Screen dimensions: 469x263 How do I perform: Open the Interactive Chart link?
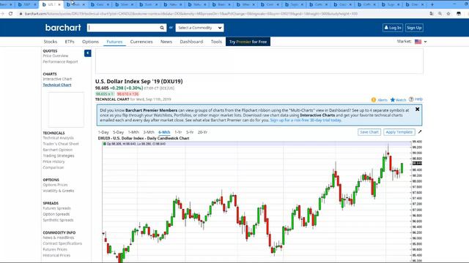57,79
